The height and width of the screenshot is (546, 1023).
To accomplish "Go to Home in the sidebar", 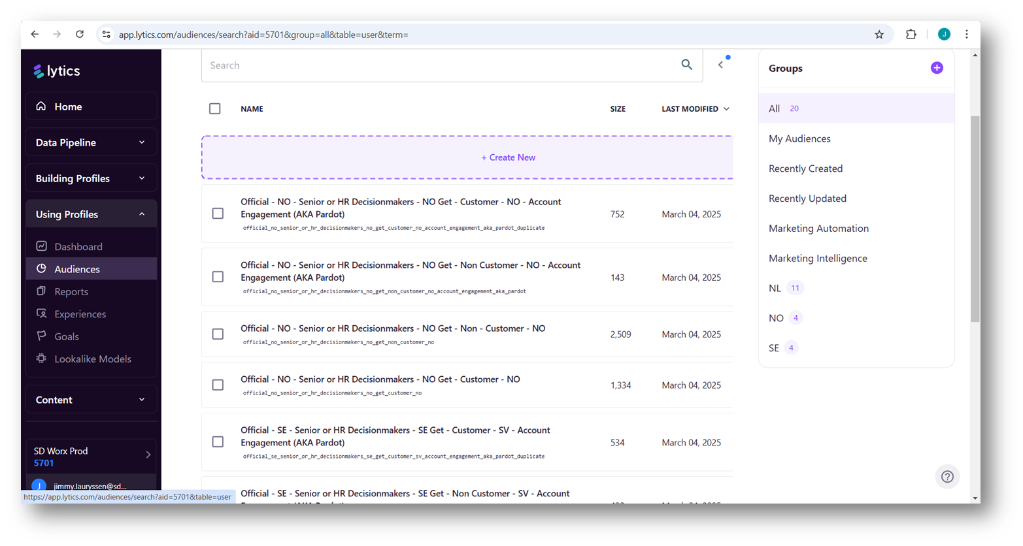I will click(92, 106).
